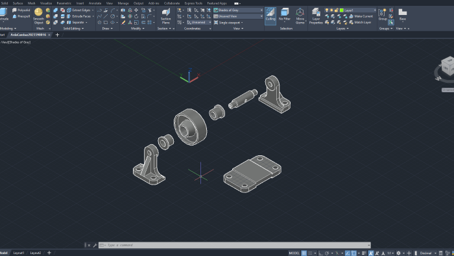454x256 pixels.
Task: Toggle the drawing grid display
Action: click(x=304, y=253)
